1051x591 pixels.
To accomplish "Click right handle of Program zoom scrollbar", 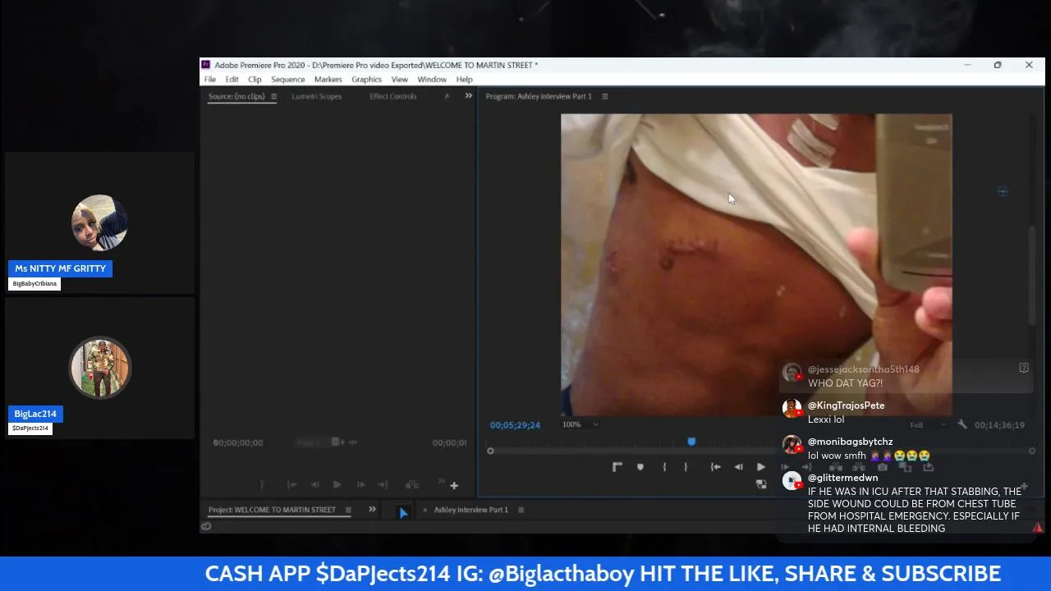I will coord(1032,451).
